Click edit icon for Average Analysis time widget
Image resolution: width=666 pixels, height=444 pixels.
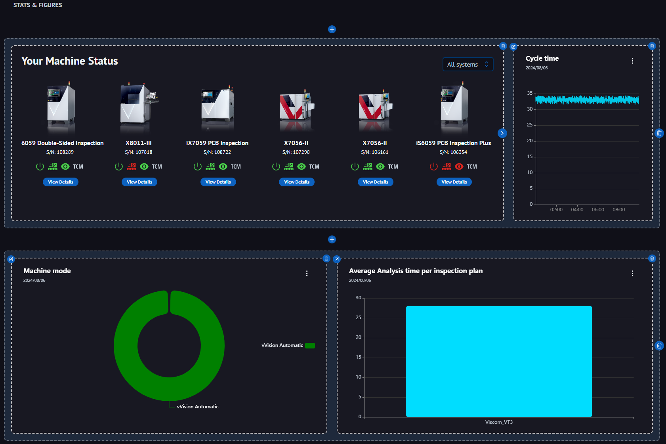point(337,259)
